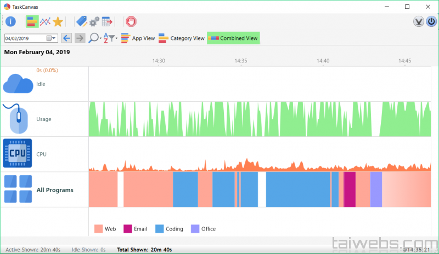Open the line chart statistics view
Viewport: 439px width, 254px height.
(46, 21)
